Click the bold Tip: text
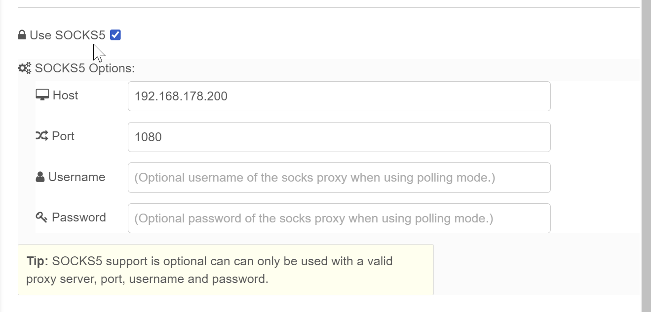Image resolution: width=651 pixels, height=312 pixels. click(38, 261)
